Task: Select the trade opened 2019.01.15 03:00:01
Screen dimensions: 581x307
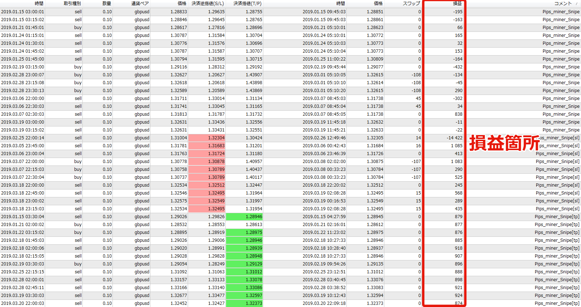Action: coord(23,12)
